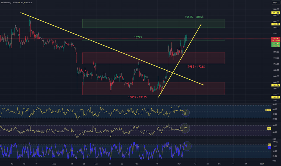Click the green 1877$ annotation text
Viewport: 281px width, 166px height.
coord(138,37)
